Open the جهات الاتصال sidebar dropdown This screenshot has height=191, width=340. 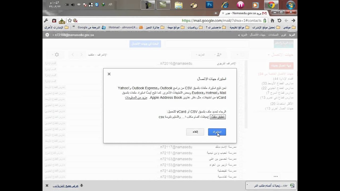pyautogui.click(x=280, y=54)
